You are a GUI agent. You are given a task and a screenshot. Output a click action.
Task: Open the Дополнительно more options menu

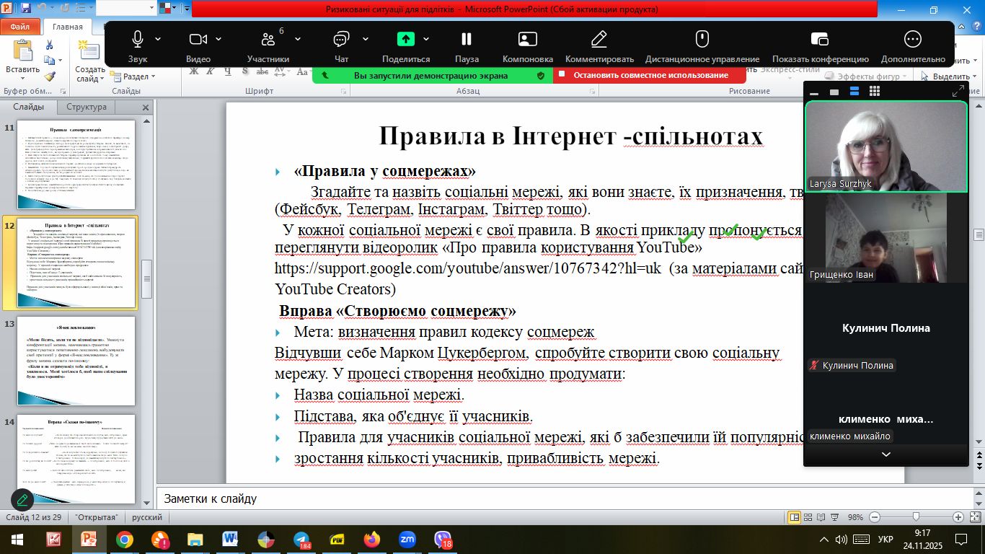click(x=912, y=40)
